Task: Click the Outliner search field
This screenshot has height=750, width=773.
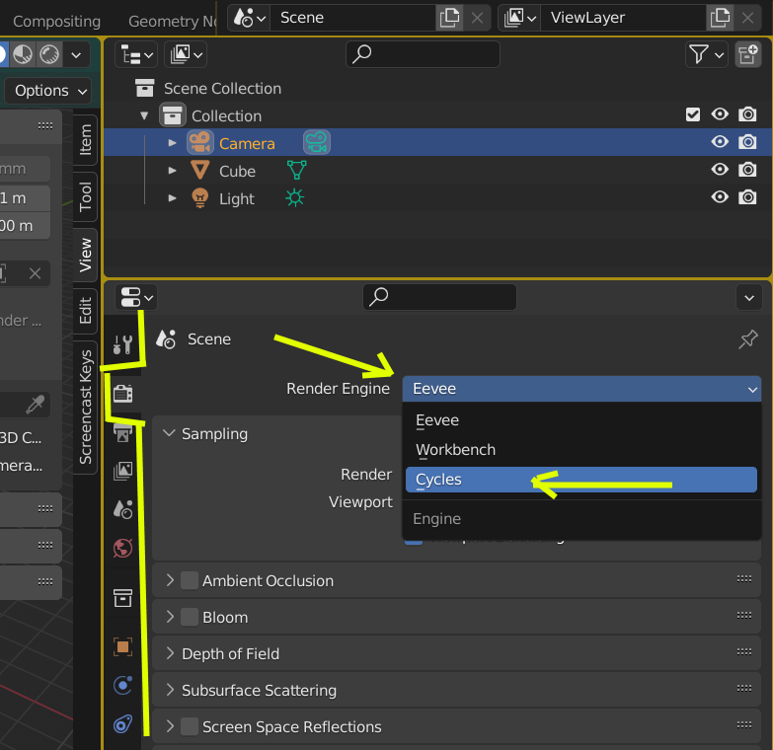Action: point(423,54)
